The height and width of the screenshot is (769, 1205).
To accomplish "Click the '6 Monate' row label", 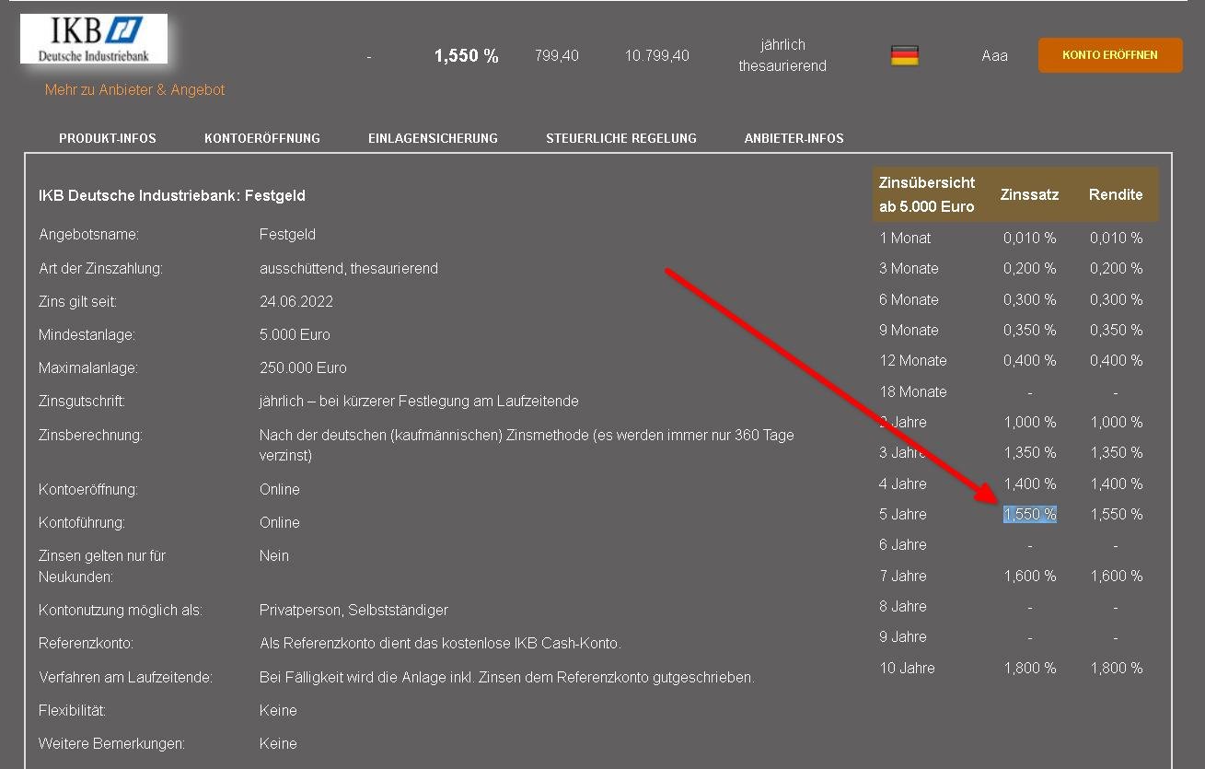I will [910, 300].
